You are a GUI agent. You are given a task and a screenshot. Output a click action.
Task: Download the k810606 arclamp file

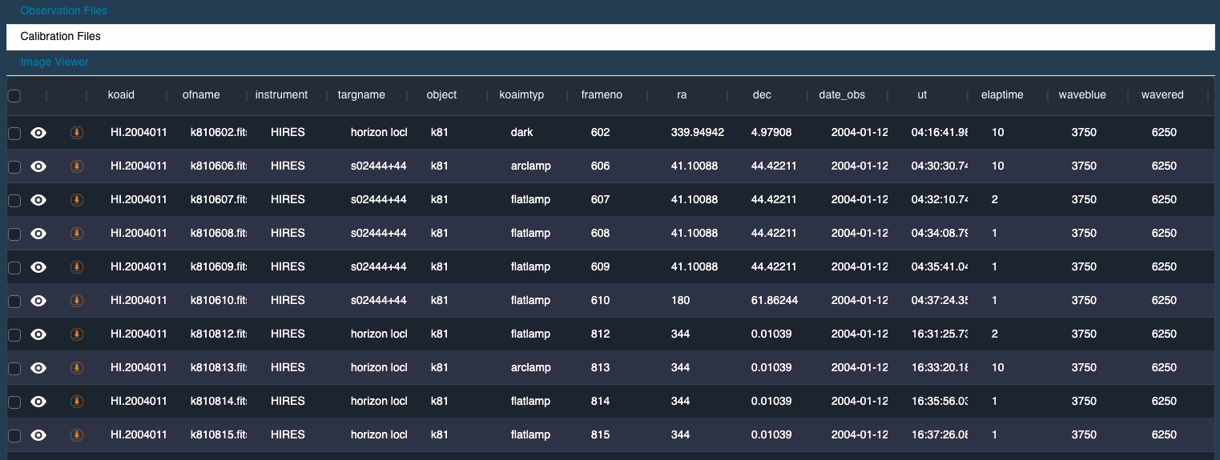[77, 166]
